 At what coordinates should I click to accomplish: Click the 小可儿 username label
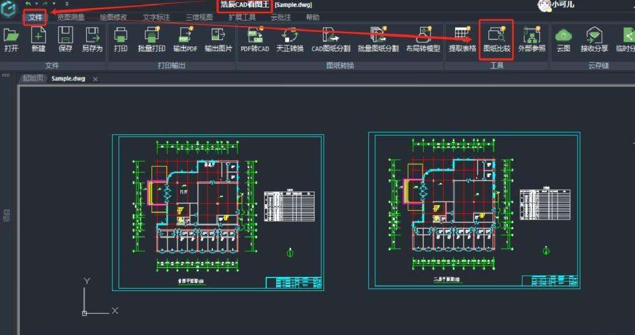tap(563, 5)
